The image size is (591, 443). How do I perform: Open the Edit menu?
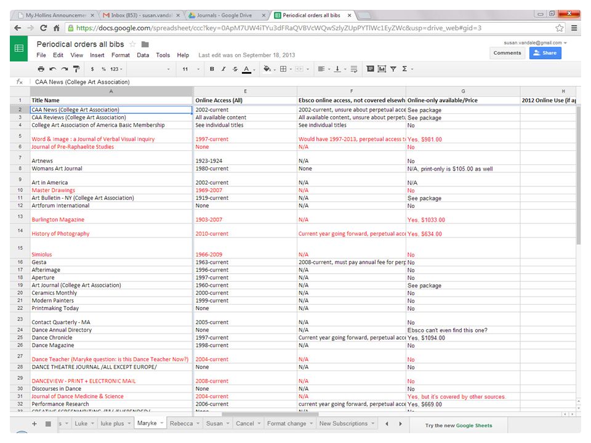tap(58, 55)
